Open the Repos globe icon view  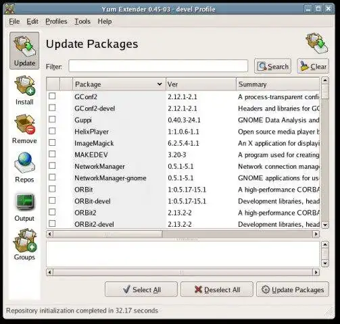(24, 167)
